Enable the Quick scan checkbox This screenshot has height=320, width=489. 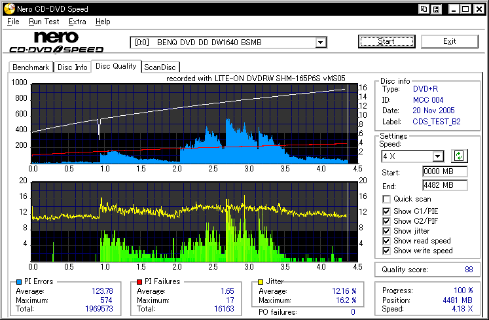[386, 199]
